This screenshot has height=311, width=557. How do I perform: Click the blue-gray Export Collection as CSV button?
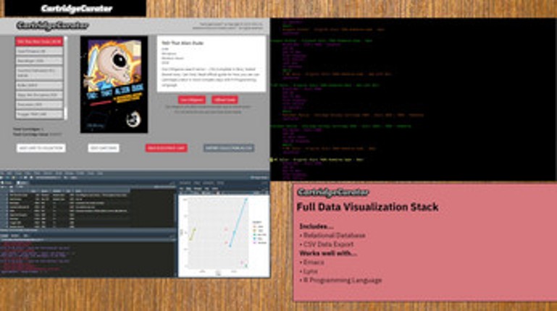pos(229,148)
